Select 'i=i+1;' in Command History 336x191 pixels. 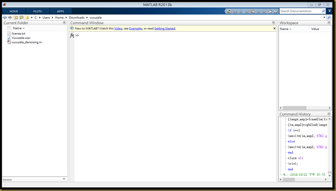[x=293, y=163]
